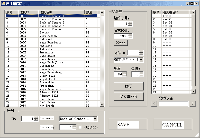Select the Mega Potion row

51,36
